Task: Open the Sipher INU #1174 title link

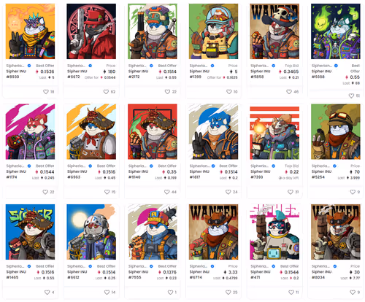Action: (x=16, y=174)
